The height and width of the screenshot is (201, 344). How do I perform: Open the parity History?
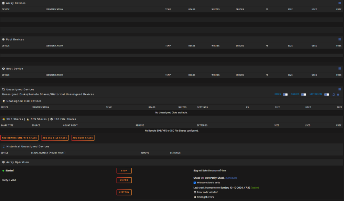pos(124,192)
